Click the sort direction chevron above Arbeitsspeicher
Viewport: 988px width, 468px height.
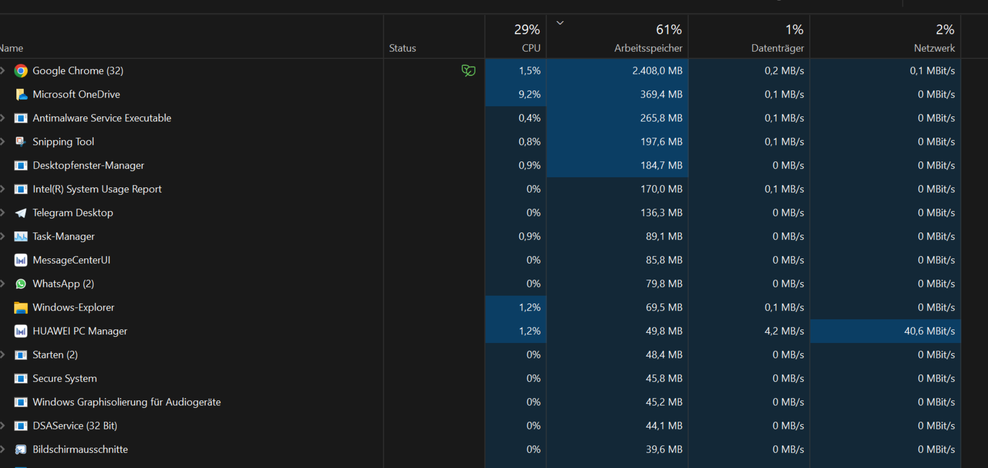coord(560,23)
